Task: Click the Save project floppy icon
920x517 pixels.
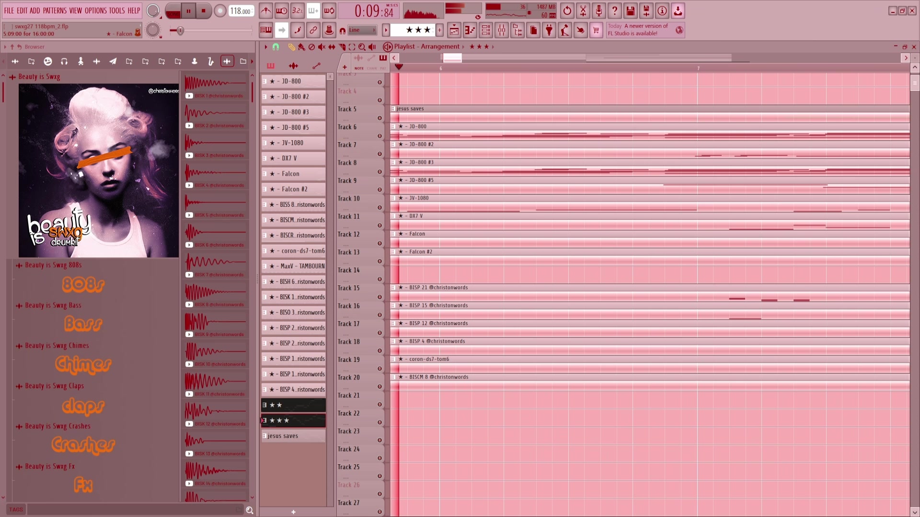Action: click(631, 11)
